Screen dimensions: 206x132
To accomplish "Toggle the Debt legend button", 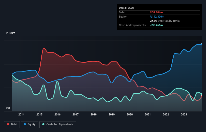I will pos(12,124).
